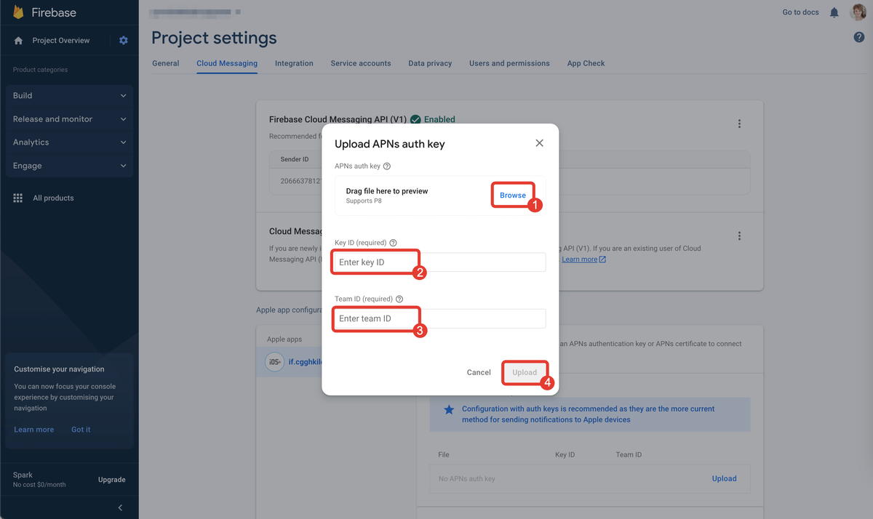The height and width of the screenshot is (519, 873).
Task: Dismiss navigation tip with Got it
Action: pos(81,430)
